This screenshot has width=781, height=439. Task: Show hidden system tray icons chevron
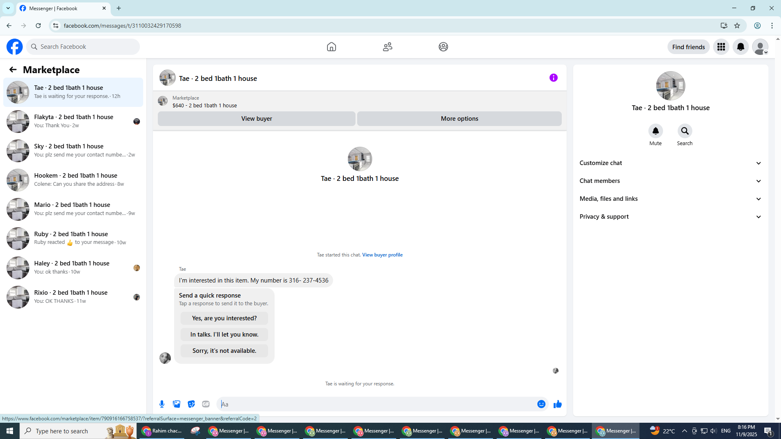[x=684, y=431]
